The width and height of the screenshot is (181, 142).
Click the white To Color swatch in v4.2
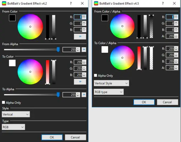[12, 63]
